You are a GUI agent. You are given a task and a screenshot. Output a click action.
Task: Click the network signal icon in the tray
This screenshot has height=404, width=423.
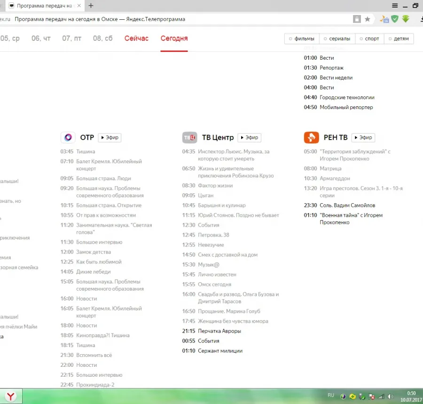pos(381,396)
